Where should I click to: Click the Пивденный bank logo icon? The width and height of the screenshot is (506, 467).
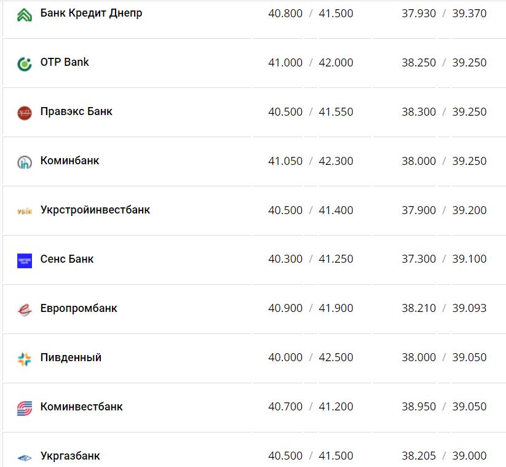tap(24, 359)
